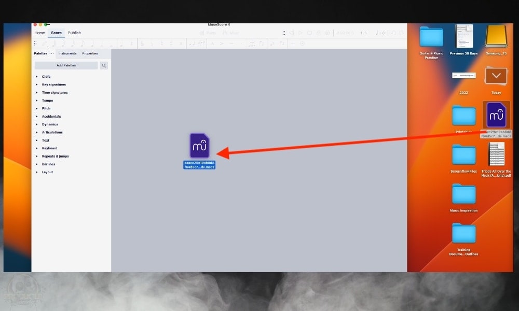Image resolution: width=519 pixels, height=311 pixels.
Task: Start playback with the play button
Action: (301, 33)
